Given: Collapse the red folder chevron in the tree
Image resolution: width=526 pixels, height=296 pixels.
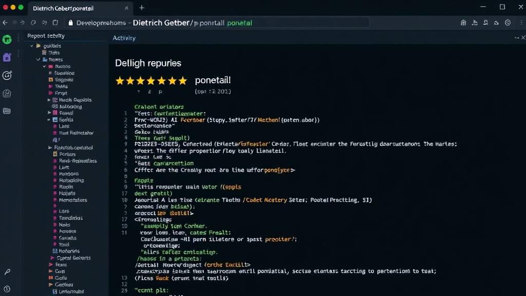Looking at the screenshot, I should pyautogui.click(x=44, y=66).
